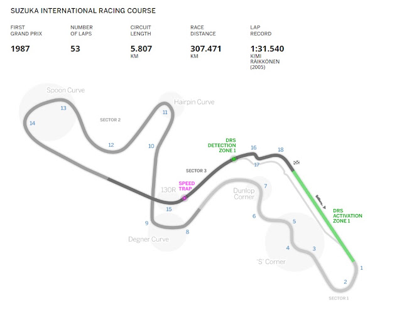The width and height of the screenshot is (402, 310).
Task: Click the Suzuka International Racing Course title
Action: [x=83, y=11]
